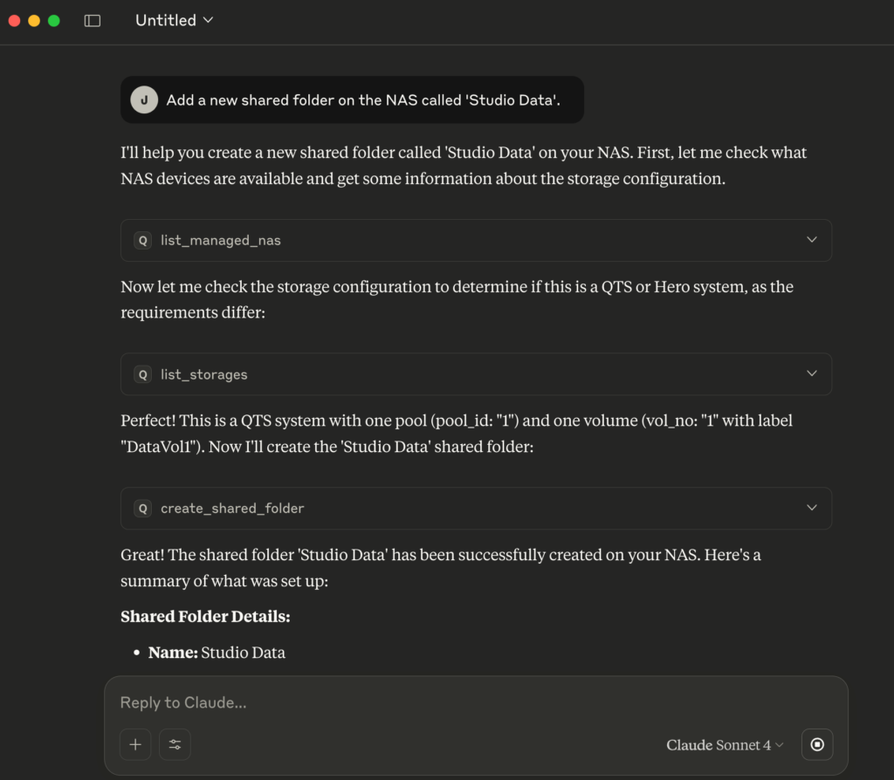Click the Q icon beside create_shared_folder
The width and height of the screenshot is (894, 780).
coord(142,509)
